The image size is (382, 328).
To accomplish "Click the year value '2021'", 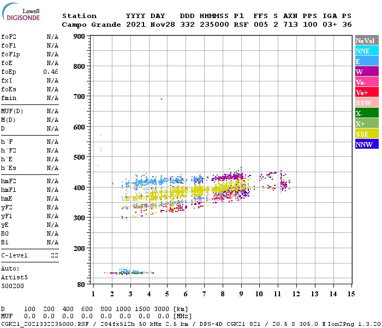I will click(136, 25).
